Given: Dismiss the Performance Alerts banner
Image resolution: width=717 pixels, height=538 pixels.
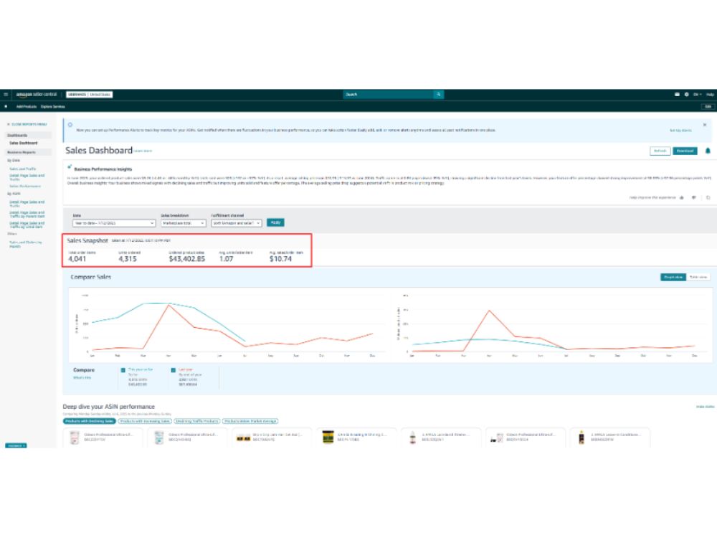Looking at the screenshot, I should point(705,124).
